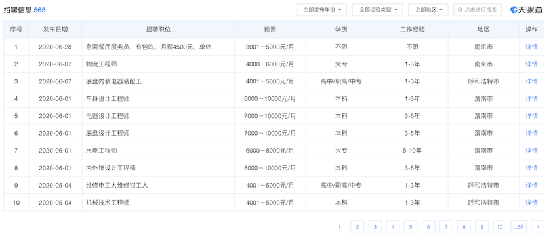The width and height of the screenshot is (551, 238).
Task: Click salary 4000－6000元/月
Action: [270, 64]
